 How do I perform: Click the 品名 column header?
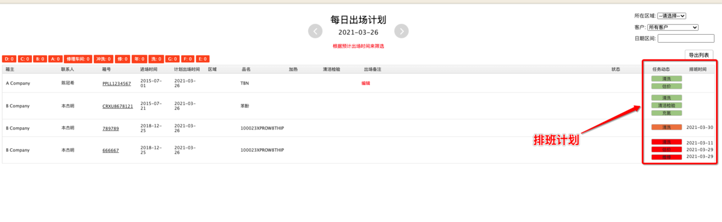pos(245,69)
